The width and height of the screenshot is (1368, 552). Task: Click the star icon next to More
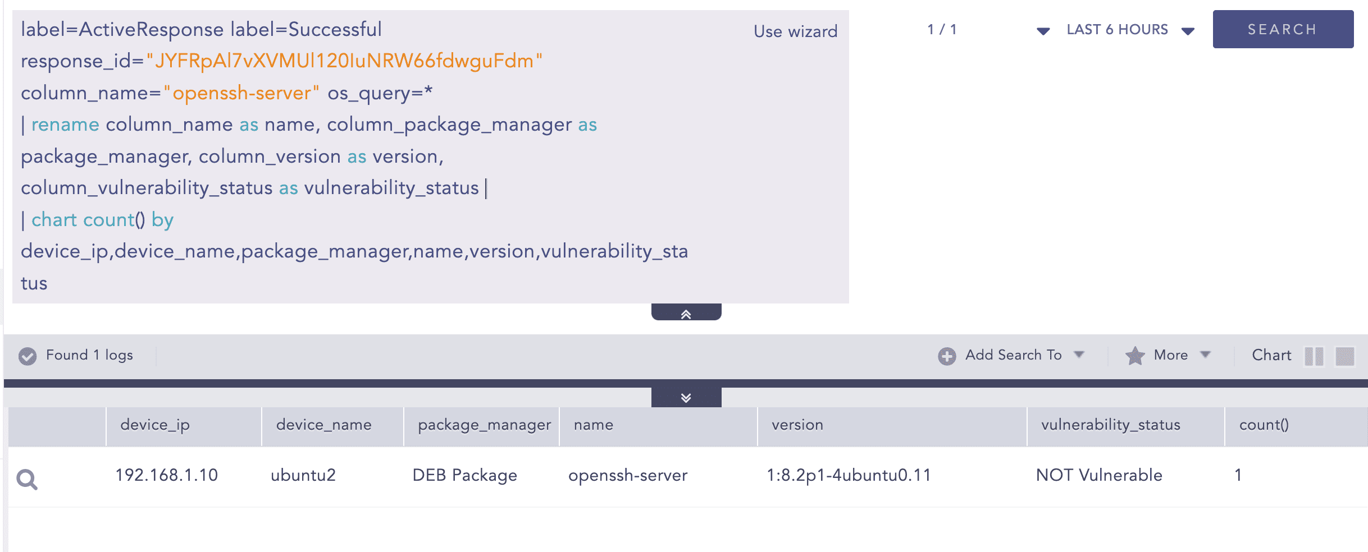pos(1135,356)
